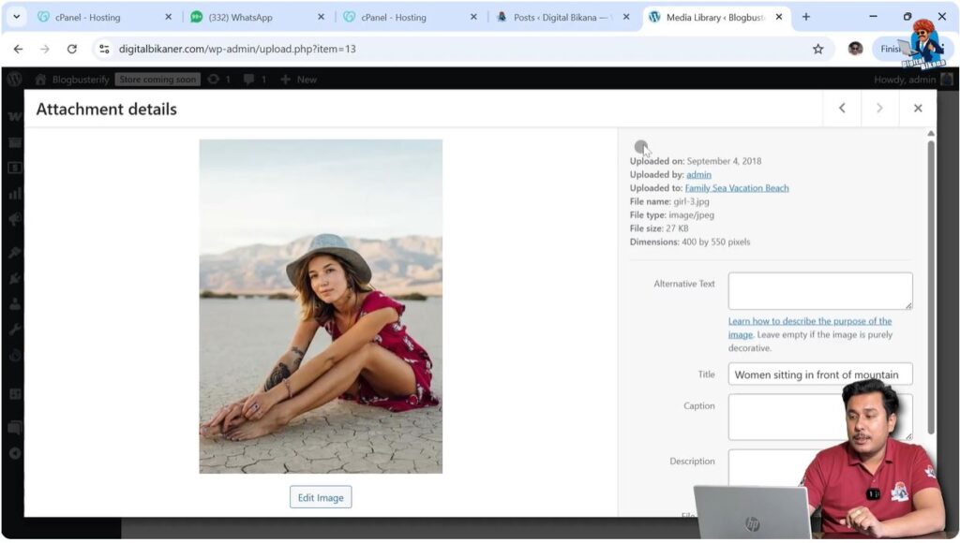Click the attachment details panel scrollbar
The image size is (960, 543).
click(931, 281)
